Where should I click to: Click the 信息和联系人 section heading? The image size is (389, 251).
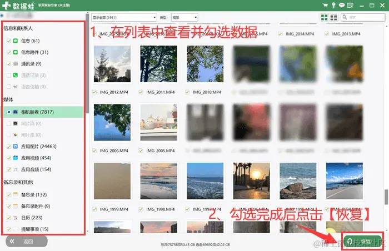coord(18,28)
